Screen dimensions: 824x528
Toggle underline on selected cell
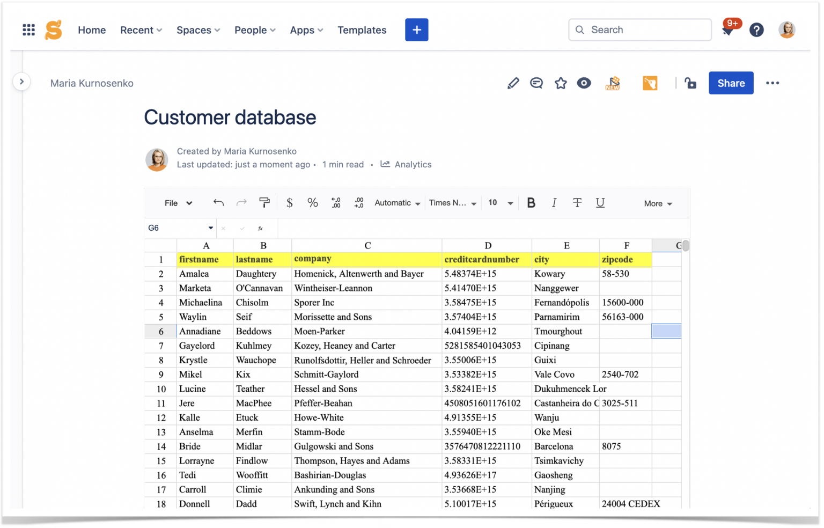point(600,203)
